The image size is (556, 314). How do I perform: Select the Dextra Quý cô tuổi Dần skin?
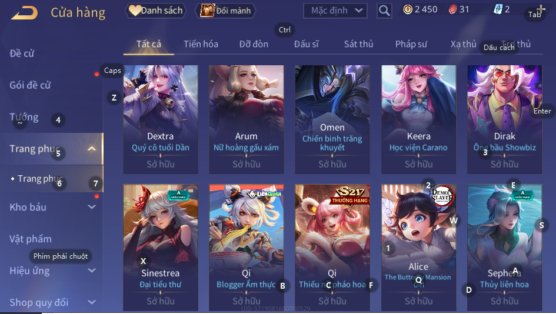pyautogui.click(x=161, y=119)
